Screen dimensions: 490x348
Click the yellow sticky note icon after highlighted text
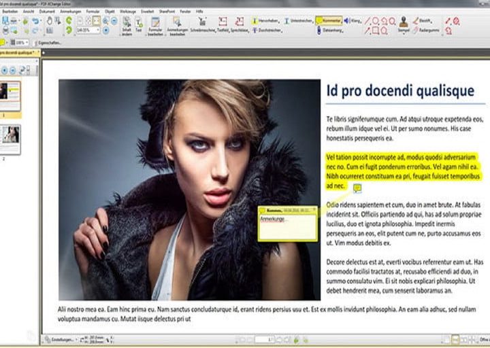(x=357, y=188)
